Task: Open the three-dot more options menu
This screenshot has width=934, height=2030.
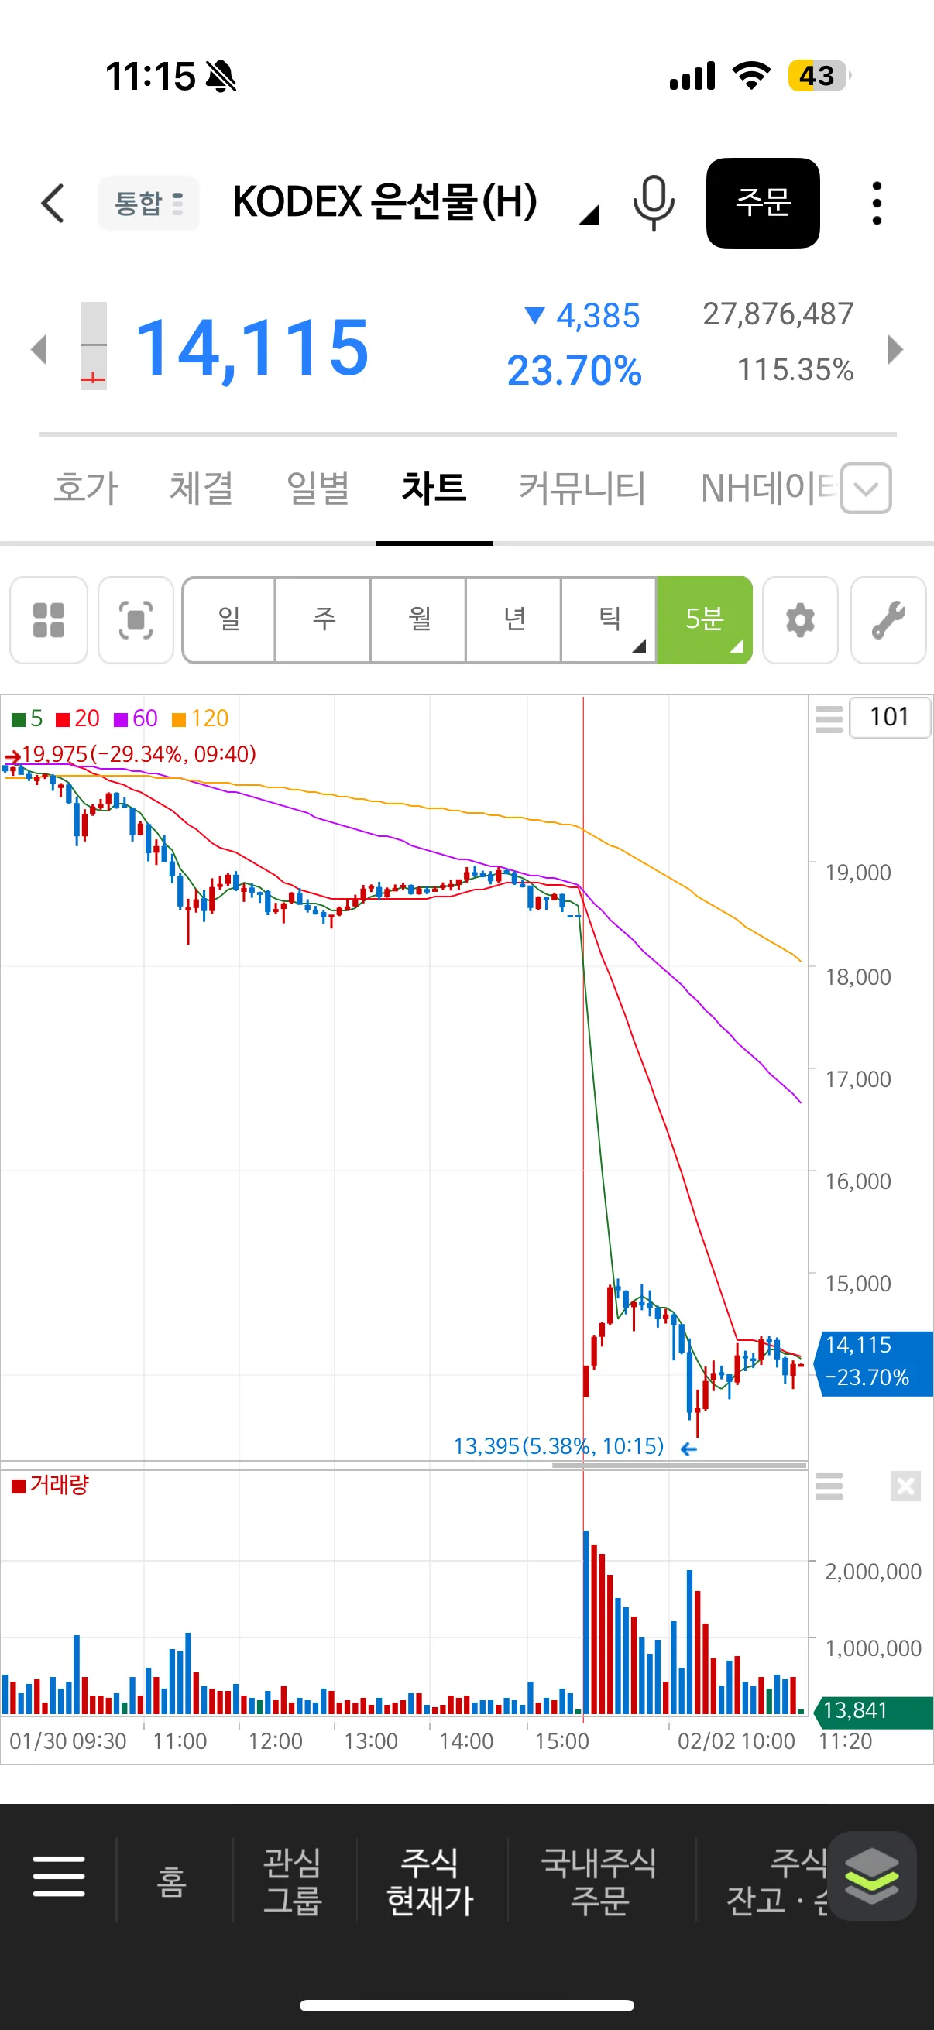Action: coord(877,204)
